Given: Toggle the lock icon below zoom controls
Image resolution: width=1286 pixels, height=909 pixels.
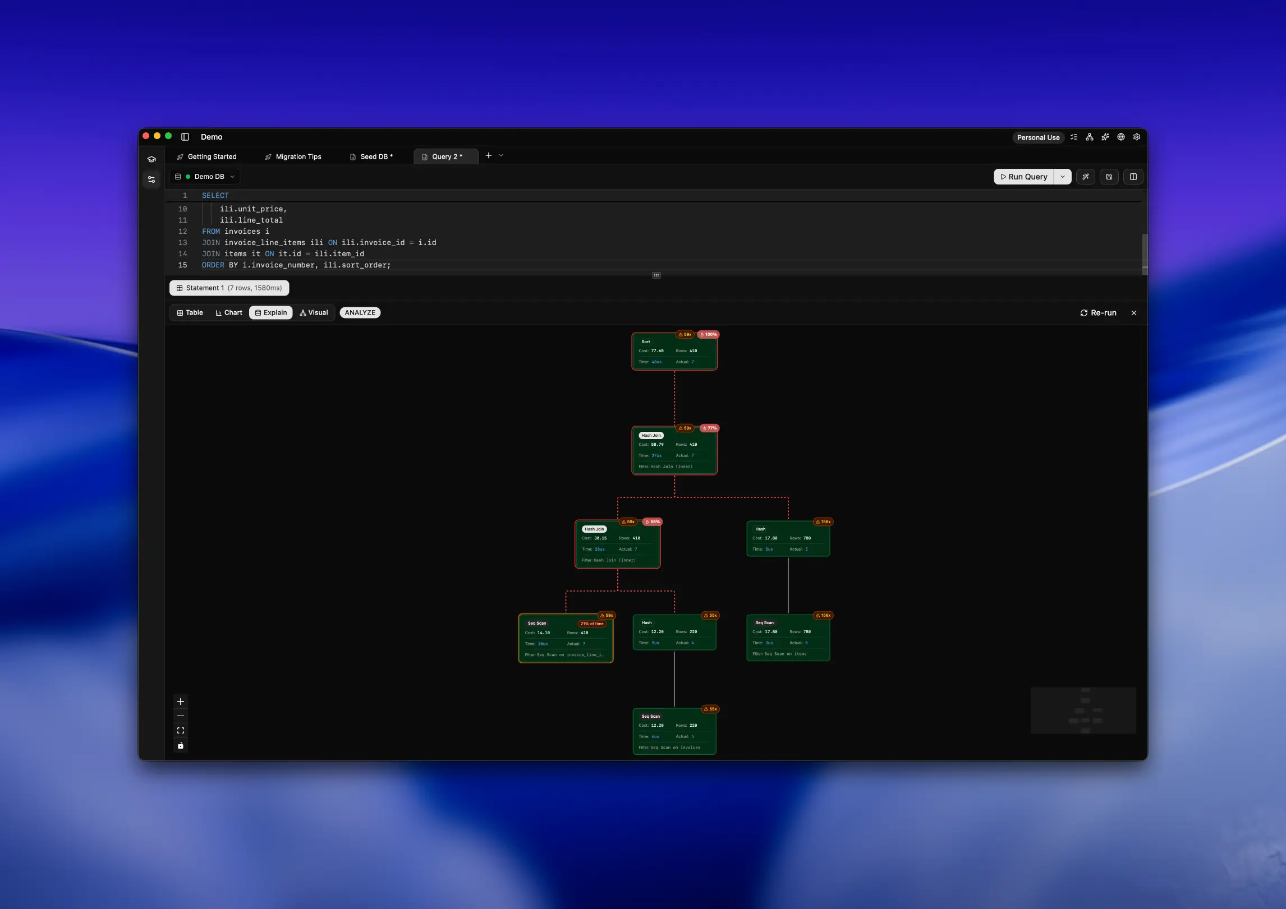Looking at the screenshot, I should point(180,745).
